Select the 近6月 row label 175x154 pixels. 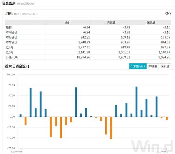pos(10,52)
